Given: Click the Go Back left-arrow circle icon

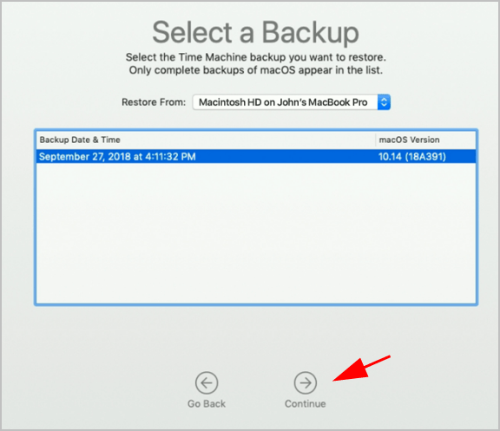Looking at the screenshot, I should click(x=207, y=382).
